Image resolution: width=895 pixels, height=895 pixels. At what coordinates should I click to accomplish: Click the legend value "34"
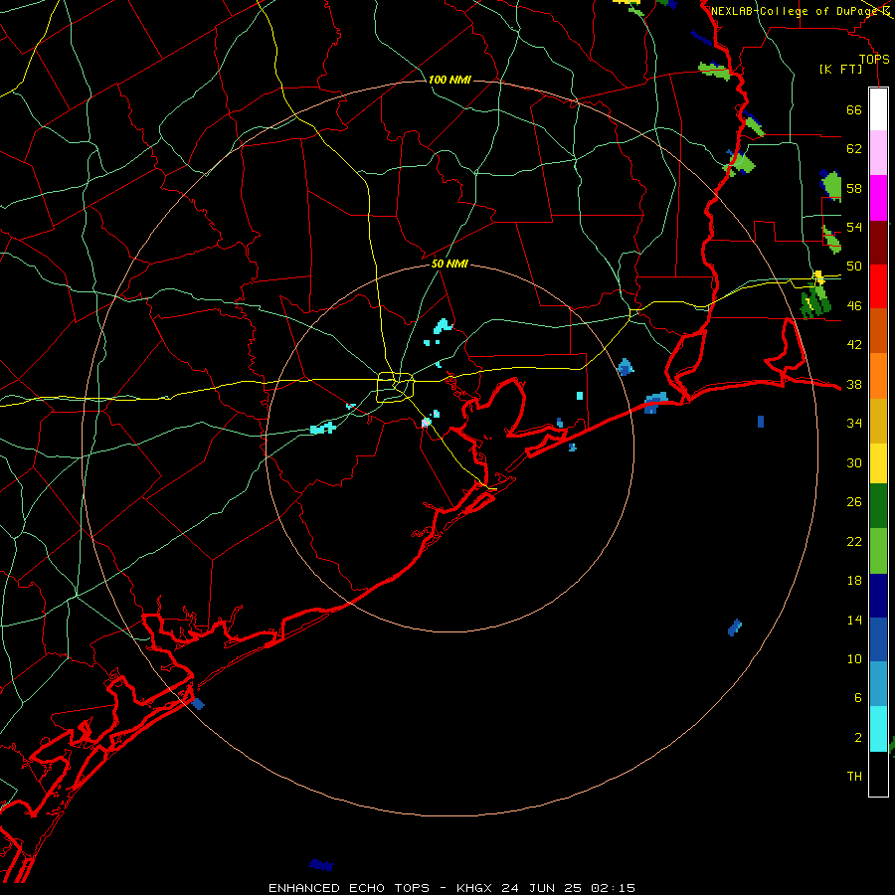pyautogui.click(x=854, y=424)
